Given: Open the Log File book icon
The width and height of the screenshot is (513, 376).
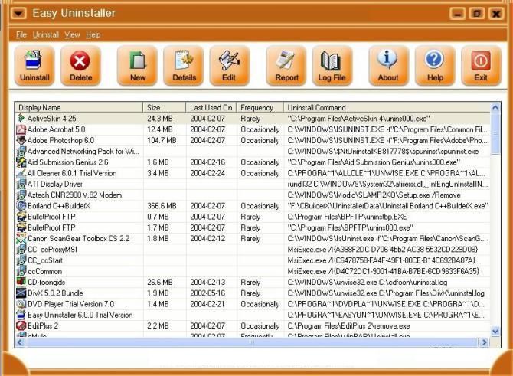Looking at the screenshot, I should (332, 64).
